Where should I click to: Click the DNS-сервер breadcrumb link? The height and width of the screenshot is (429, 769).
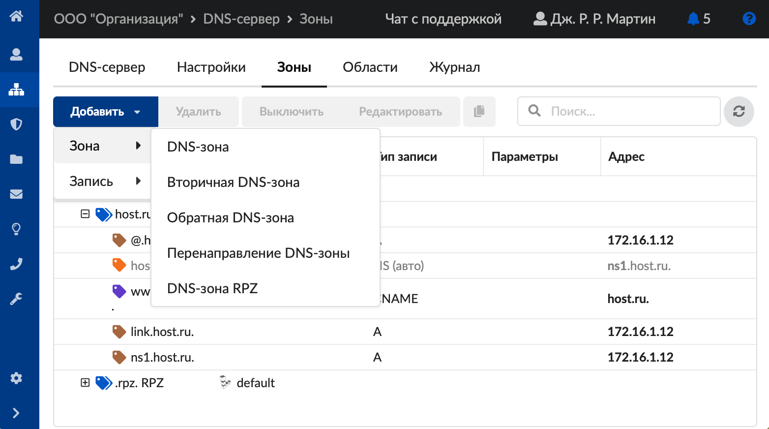[x=241, y=19]
